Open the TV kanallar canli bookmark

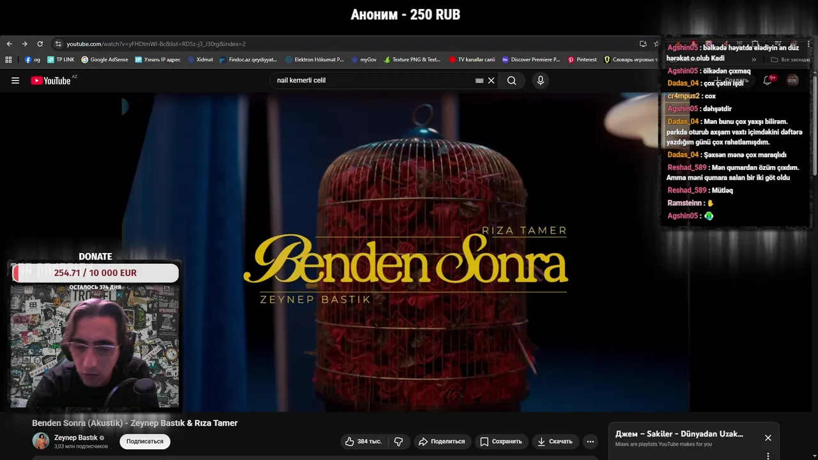472,59
